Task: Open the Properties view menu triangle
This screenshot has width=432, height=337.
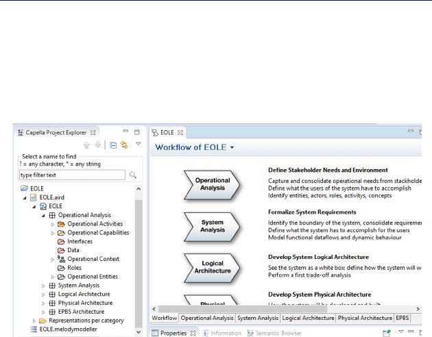Action: pyautogui.click(x=401, y=332)
